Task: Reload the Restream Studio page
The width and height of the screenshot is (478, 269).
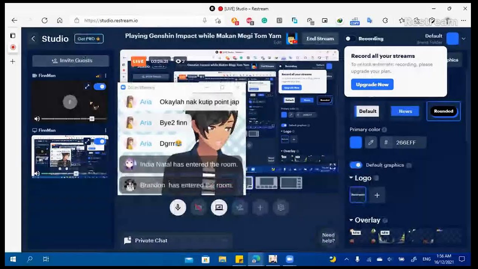Action: coord(44,21)
